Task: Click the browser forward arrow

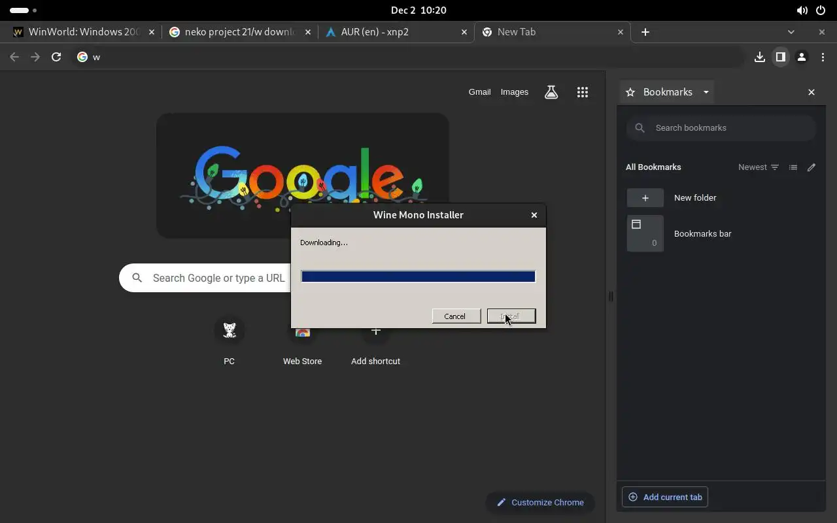Action: [x=35, y=57]
